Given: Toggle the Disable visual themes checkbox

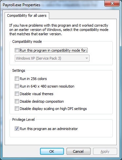Looking at the screenshot, I should 17,94.
